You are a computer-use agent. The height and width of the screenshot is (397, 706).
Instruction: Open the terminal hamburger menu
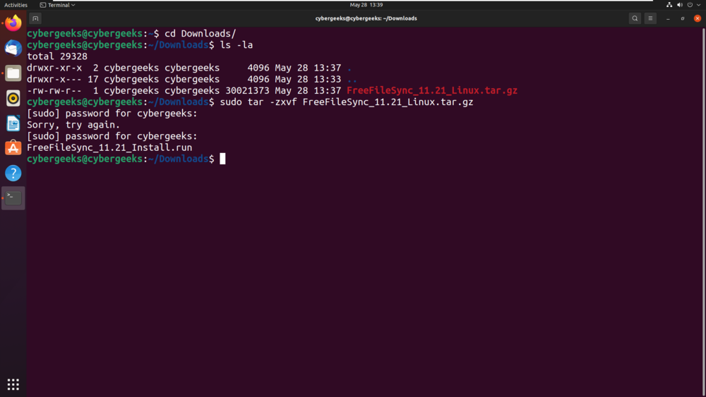pos(650,18)
